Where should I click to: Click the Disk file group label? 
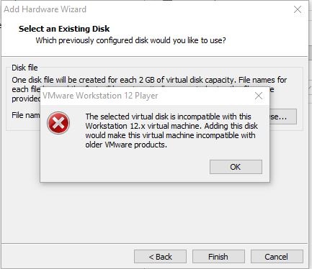[24, 68]
